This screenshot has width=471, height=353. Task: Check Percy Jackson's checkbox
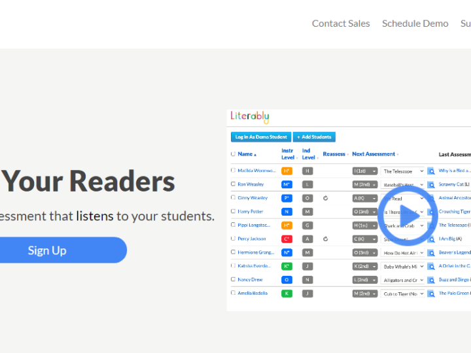[x=233, y=239]
